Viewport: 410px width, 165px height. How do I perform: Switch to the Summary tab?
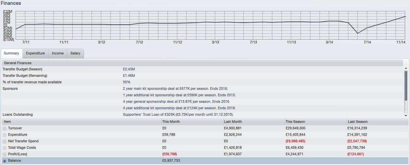pos(11,53)
